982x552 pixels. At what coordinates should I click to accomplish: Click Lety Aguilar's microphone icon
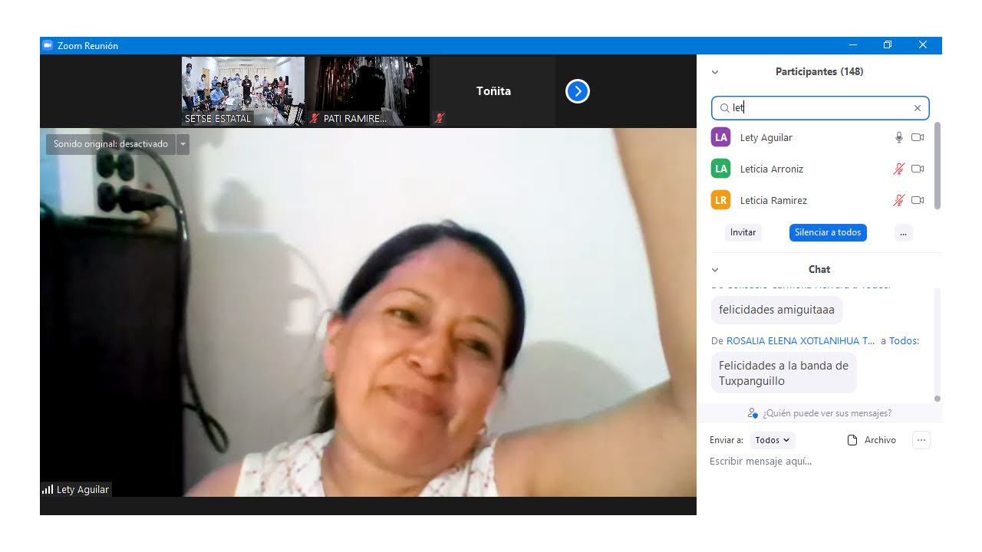point(899,137)
